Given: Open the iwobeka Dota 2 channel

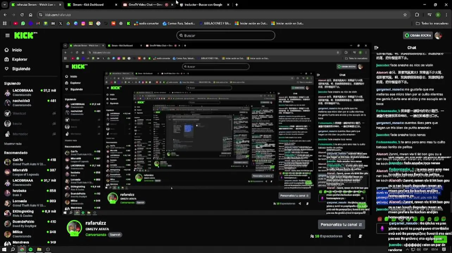Looking at the screenshot, I should 30,193.
